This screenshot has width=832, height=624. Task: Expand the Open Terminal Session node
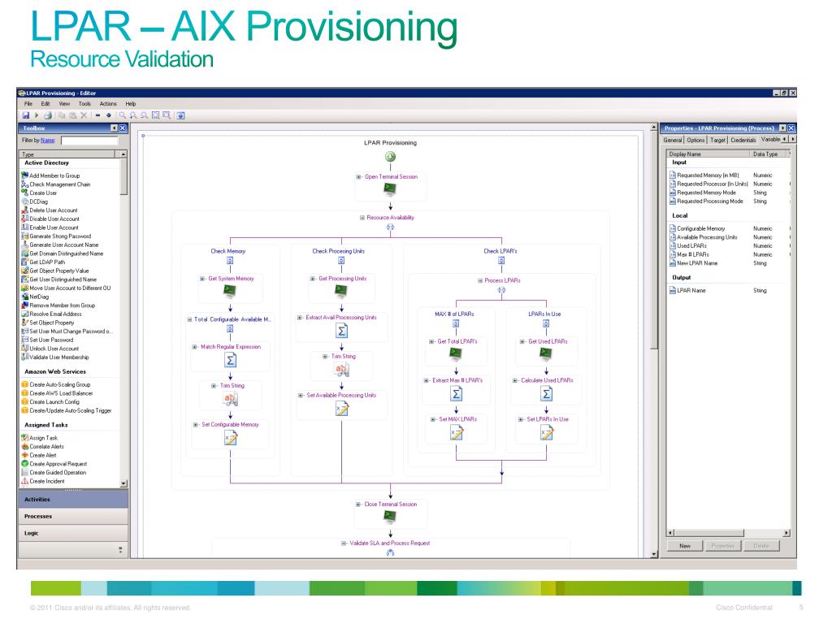(x=358, y=176)
